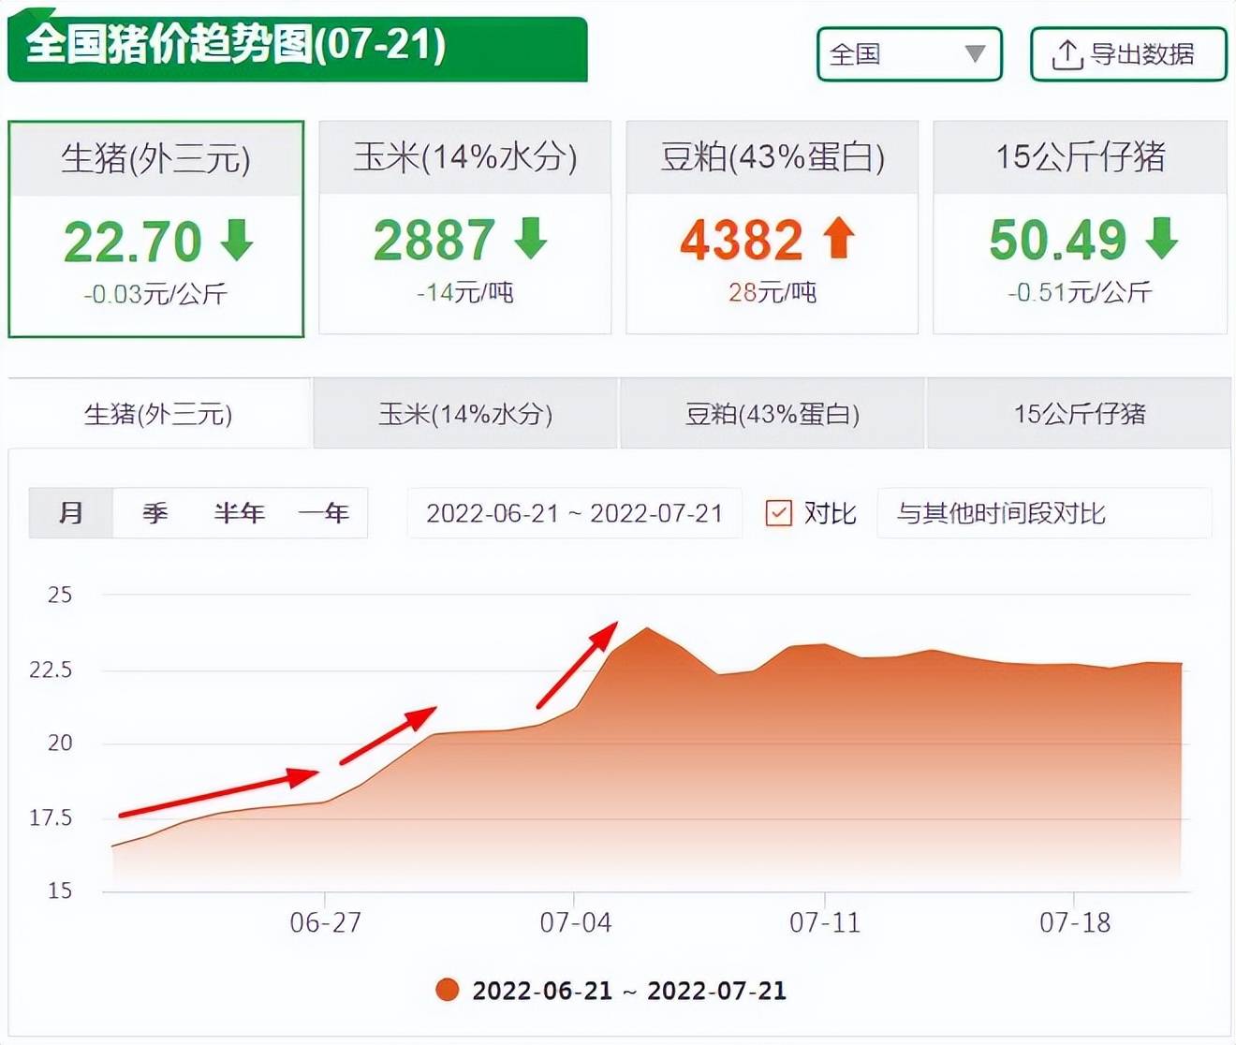The height and width of the screenshot is (1045, 1236).
Task: Click the green down arrow on 15公斤仔猪 card
Action: coord(1161,240)
